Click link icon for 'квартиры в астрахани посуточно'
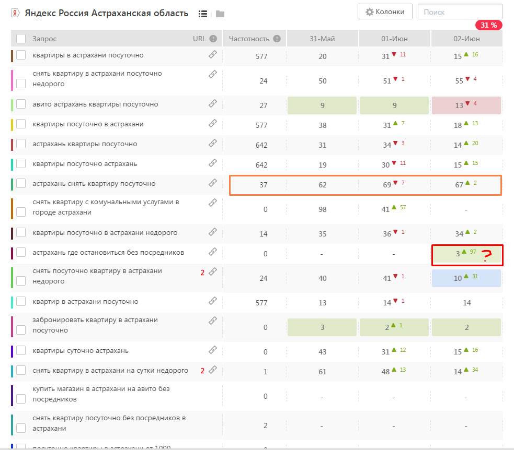 [213, 54]
